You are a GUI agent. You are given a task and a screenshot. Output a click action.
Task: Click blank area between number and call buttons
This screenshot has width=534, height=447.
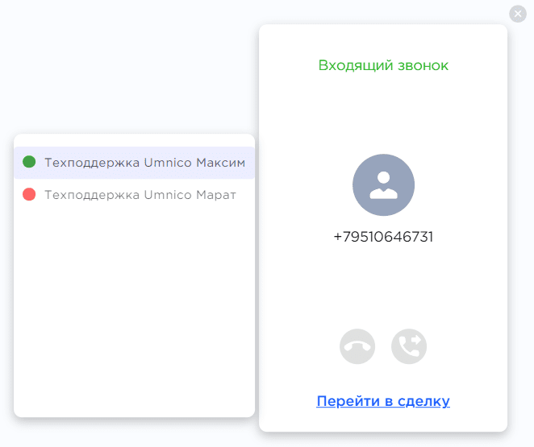point(383,290)
